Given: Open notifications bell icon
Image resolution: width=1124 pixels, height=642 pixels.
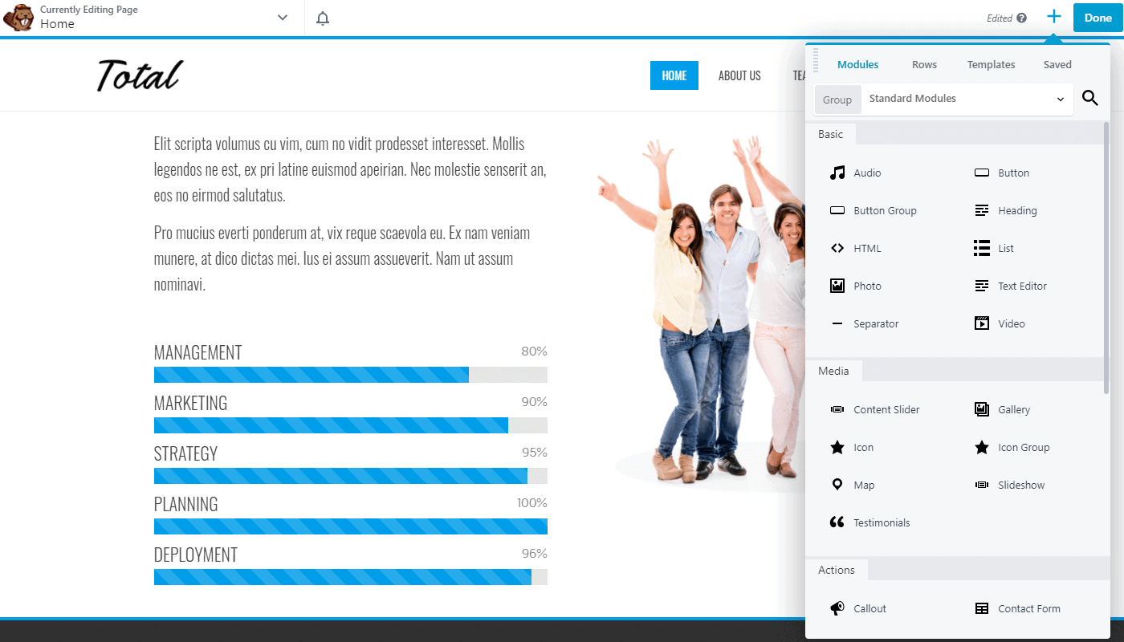Looking at the screenshot, I should (323, 18).
